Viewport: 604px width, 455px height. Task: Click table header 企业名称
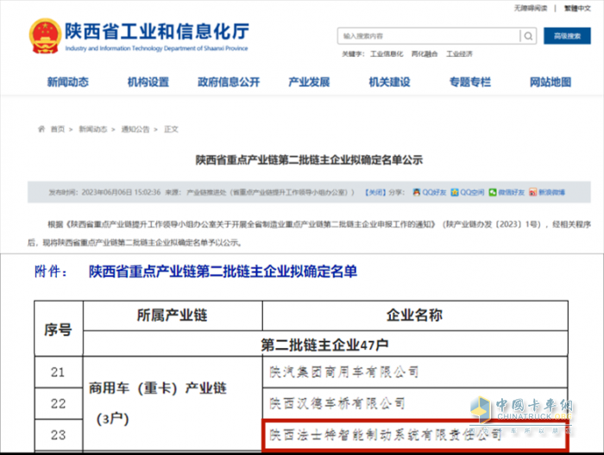click(414, 315)
